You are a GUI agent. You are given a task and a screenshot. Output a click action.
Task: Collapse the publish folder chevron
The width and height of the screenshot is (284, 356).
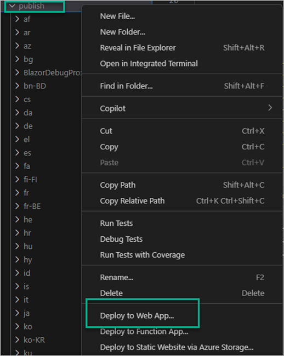12,6
